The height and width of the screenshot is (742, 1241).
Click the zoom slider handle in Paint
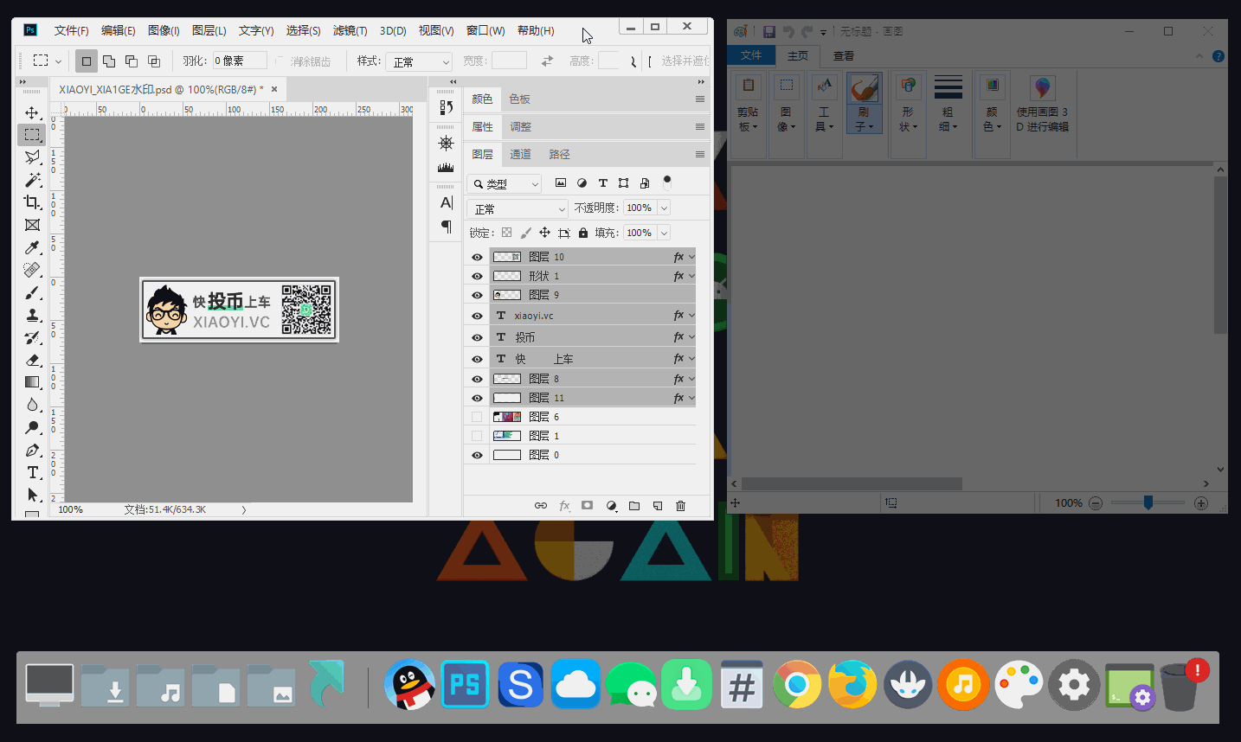[1148, 502]
